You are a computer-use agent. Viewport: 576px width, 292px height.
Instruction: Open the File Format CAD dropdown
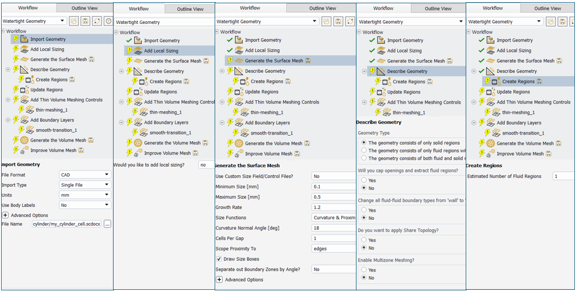coord(85,175)
